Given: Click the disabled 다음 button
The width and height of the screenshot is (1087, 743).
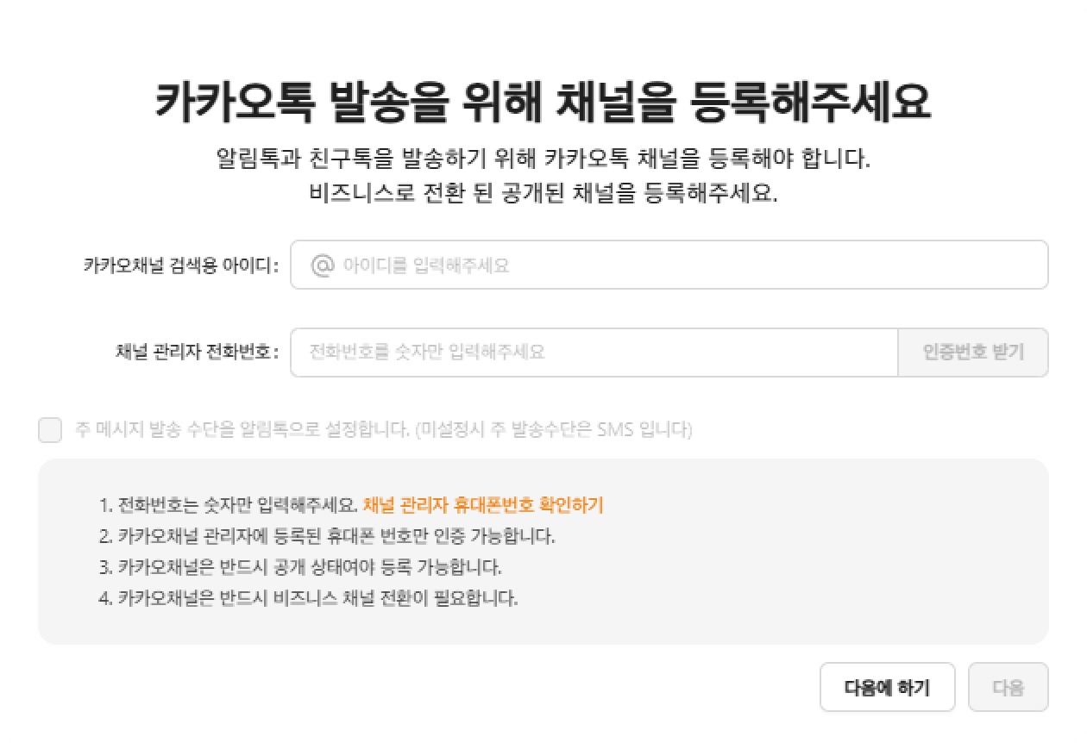Looking at the screenshot, I should point(1008,687).
